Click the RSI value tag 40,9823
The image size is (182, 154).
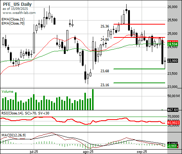pos(174,122)
